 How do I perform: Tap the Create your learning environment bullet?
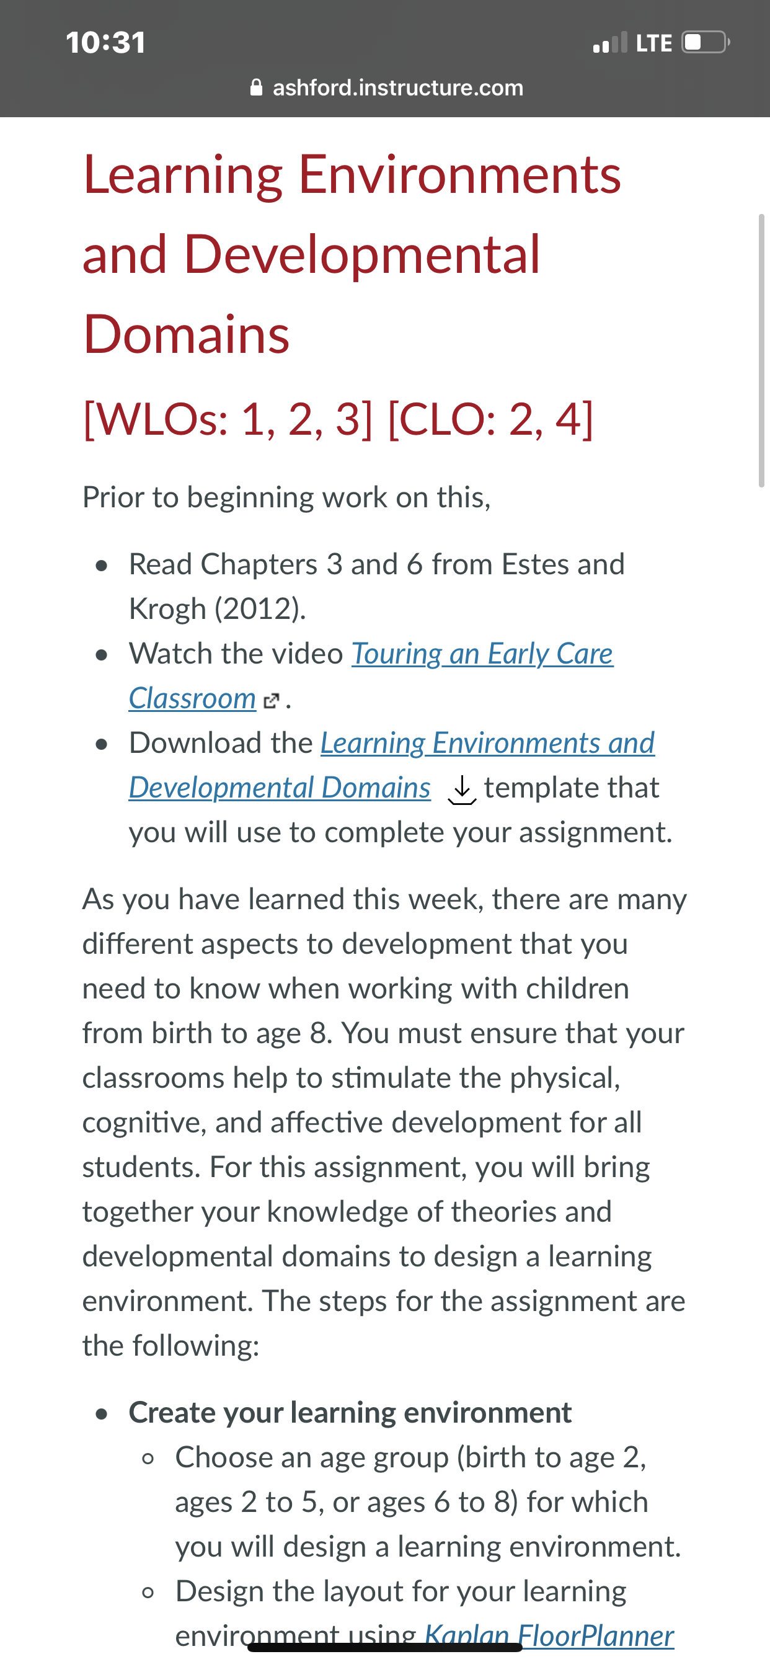[350, 1413]
